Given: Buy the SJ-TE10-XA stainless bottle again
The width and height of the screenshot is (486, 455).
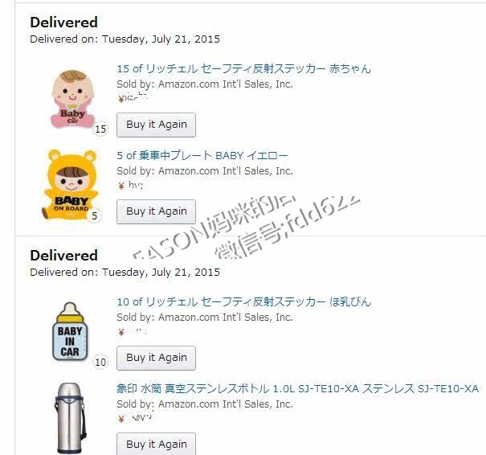Looking at the screenshot, I should coord(156,444).
